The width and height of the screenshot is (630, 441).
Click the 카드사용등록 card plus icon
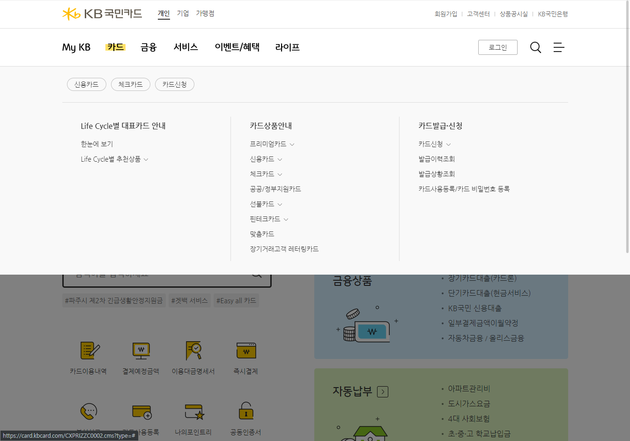coord(141,412)
